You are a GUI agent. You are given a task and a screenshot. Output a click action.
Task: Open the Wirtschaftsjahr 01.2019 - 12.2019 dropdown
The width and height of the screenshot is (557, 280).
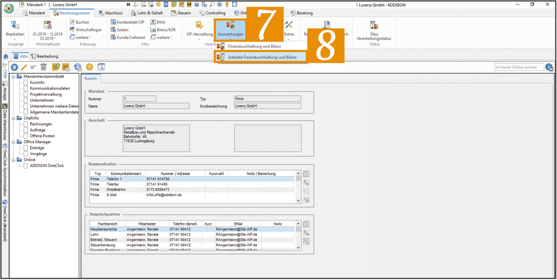tap(47, 30)
